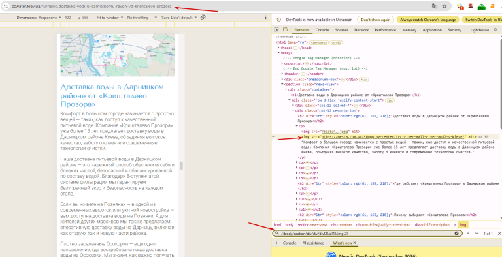This screenshot has width=502, height=257.
Task: Click the info icon in DevTools notice
Action: tap(278, 20)
